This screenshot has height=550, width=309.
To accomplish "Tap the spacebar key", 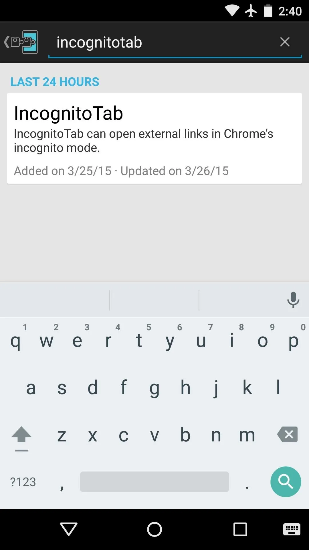I will [154, 482].
